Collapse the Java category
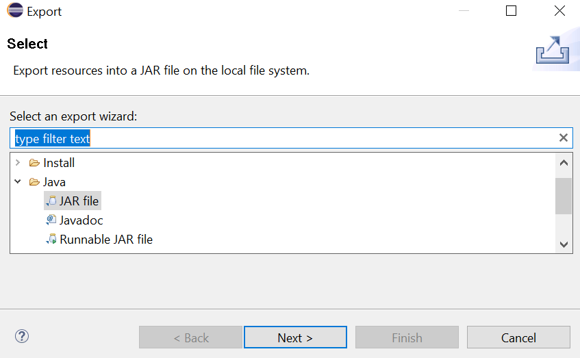The height and width of the screenshot is (358, 580). point(17,181)
